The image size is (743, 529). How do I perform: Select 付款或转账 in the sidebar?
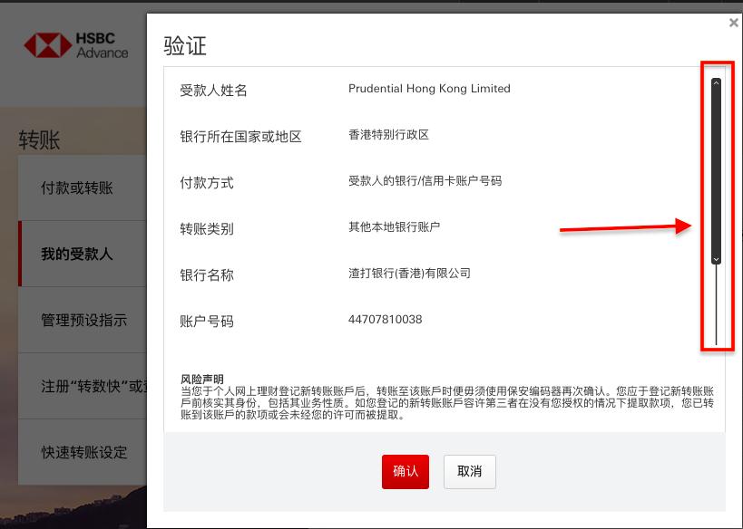point(77,187)
